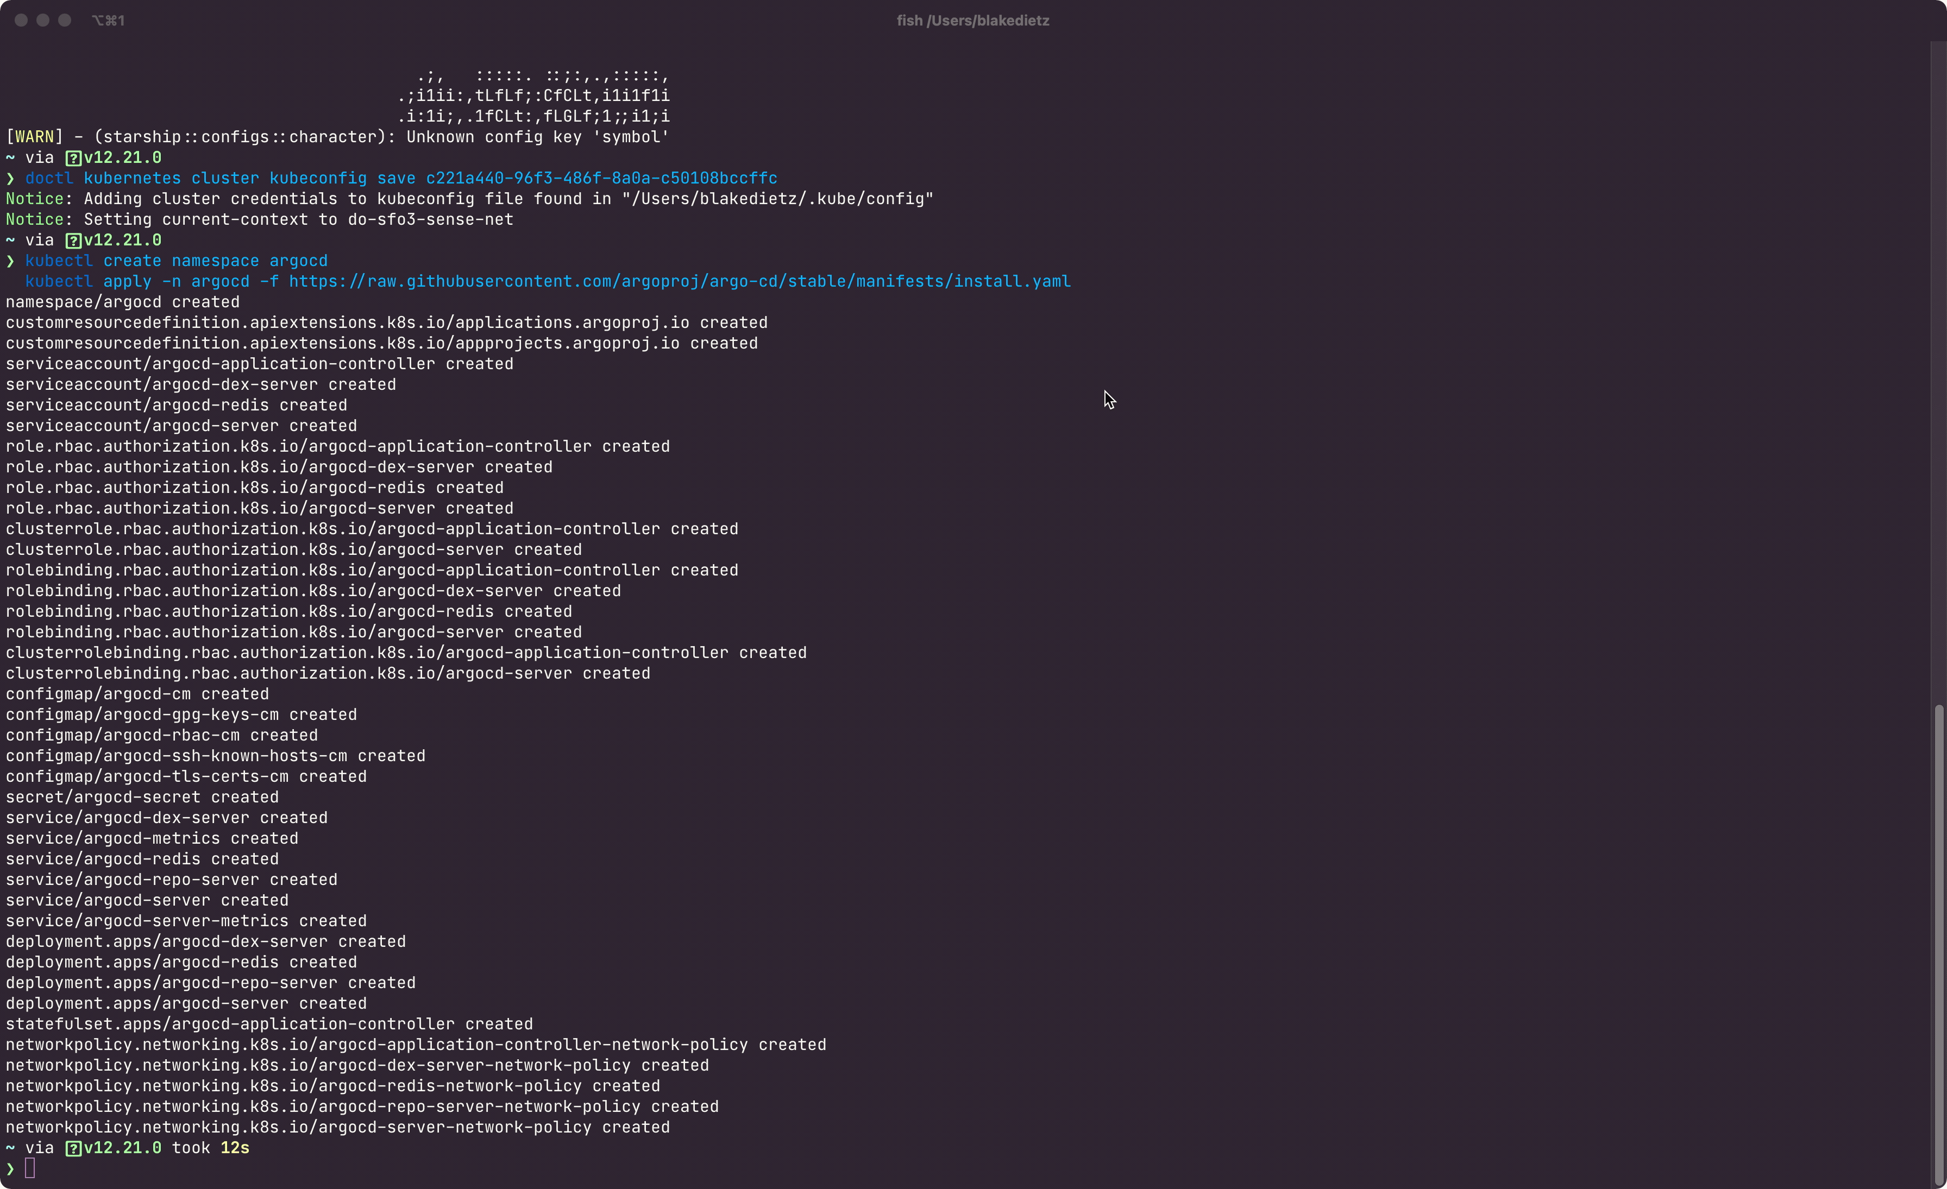Click 'service/argocd-metrics created'
Screen dimensions: 1947x1189
[x=152, y=838]
